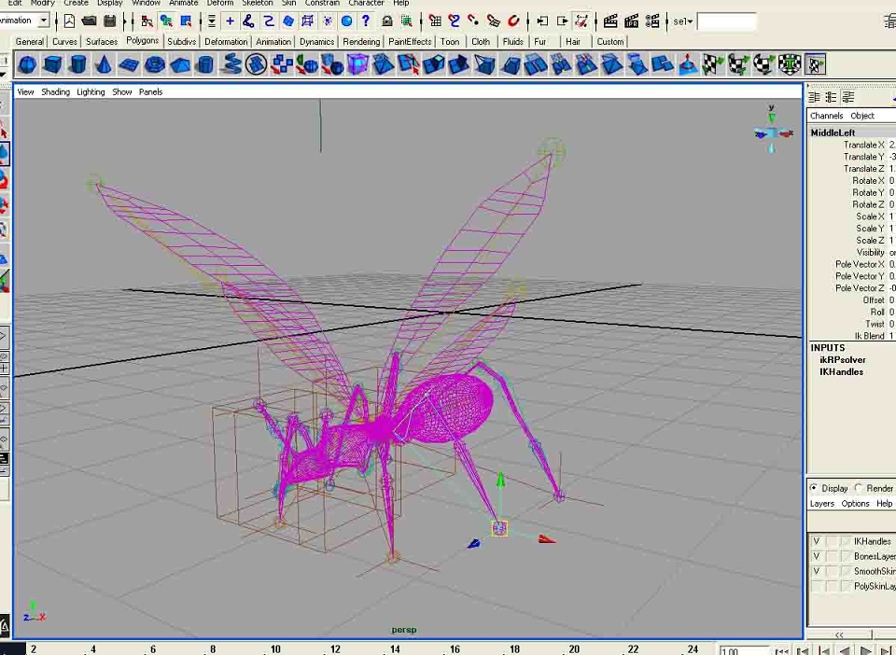
Task: Toggle display type box of PolySkinLayer
Action: 832,586
